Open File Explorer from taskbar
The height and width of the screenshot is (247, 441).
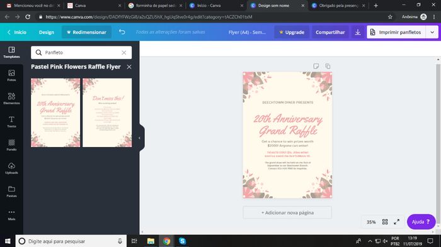(151, 241)
